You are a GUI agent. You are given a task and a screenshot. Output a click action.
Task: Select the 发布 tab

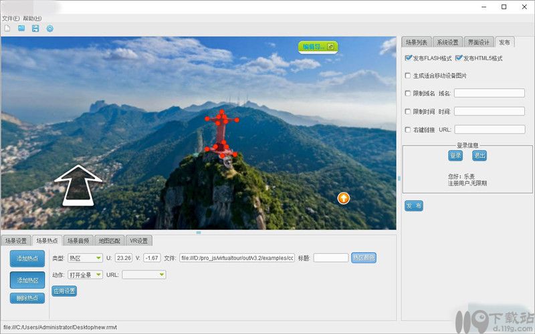(505, 42)
